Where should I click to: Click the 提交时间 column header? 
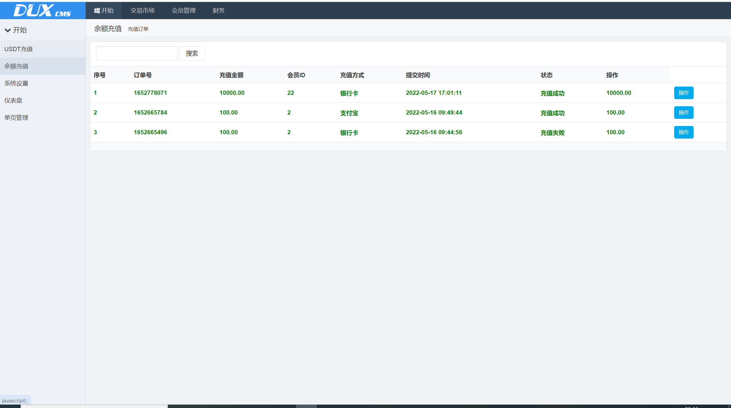(418, 75)
